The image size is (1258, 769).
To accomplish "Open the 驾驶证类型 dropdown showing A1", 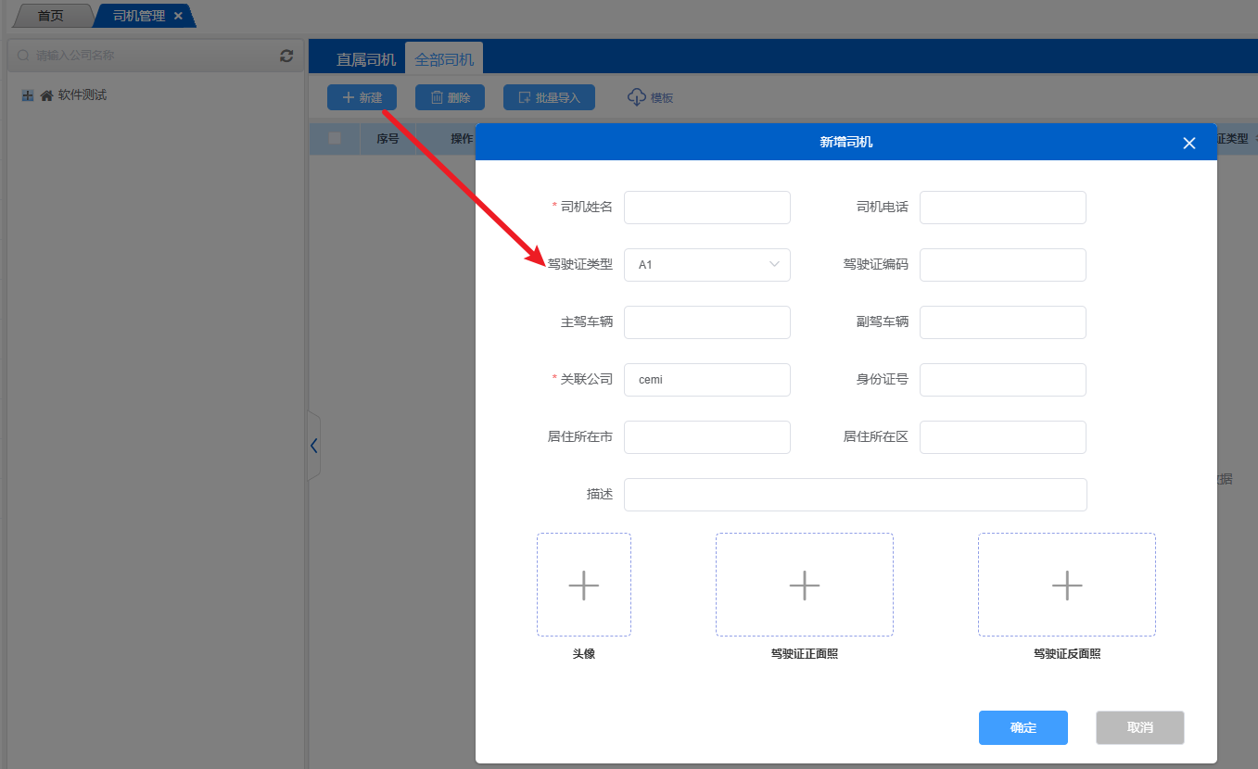I will pos(706,265).
